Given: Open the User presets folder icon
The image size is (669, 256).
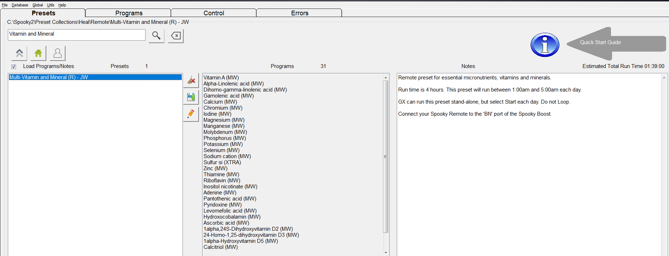Looking at the screenshot, I should coord(58,53).
